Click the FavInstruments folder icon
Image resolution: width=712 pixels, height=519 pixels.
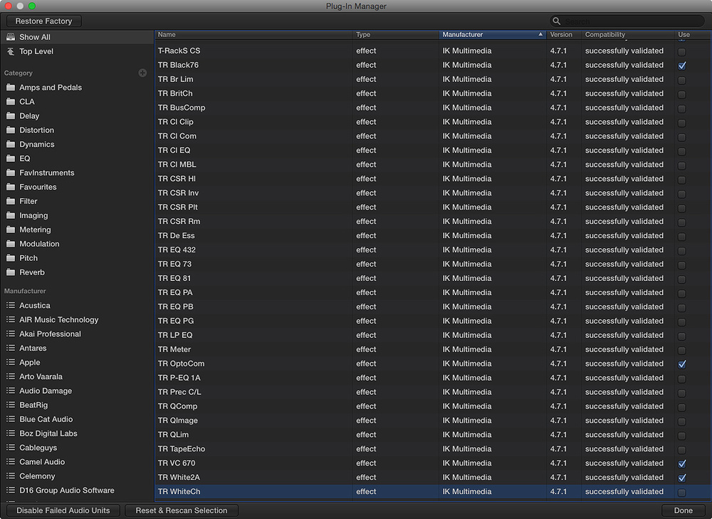coord(11,173)
